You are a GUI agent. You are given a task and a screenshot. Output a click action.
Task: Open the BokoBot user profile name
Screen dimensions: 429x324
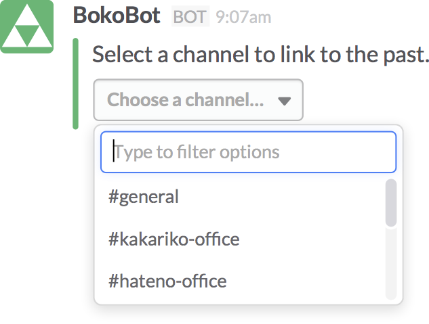[117, 16]
